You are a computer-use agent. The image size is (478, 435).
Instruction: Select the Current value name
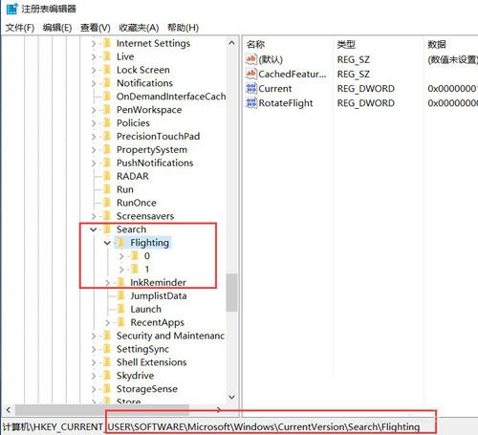tap(275, 89)
